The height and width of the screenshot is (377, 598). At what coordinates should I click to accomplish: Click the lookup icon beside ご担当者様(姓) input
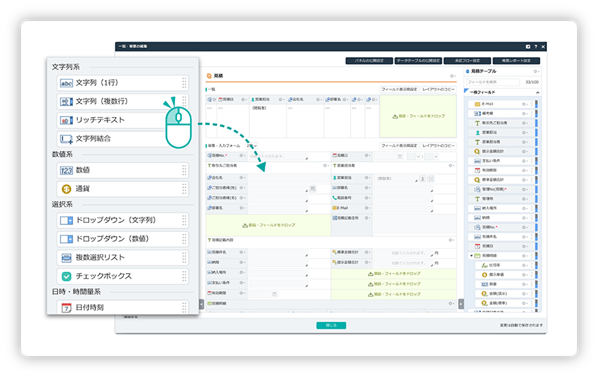pyautogui.click(x=313, y=188)
